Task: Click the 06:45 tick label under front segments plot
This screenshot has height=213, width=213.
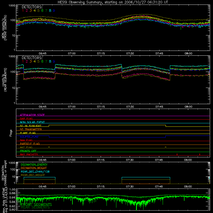Action: pyautogui.click(x=43, y=54)
